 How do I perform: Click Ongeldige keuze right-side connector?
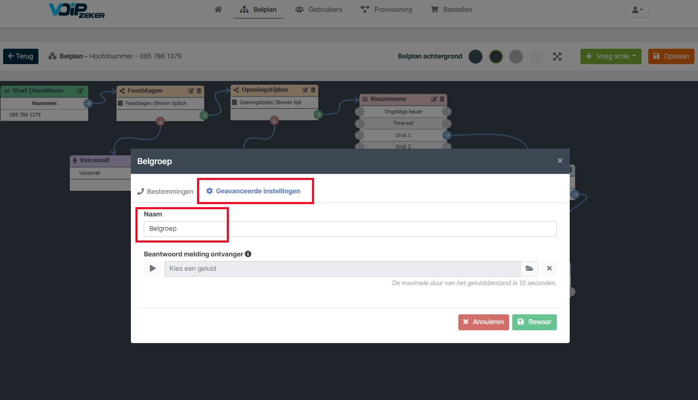(447, 112)
